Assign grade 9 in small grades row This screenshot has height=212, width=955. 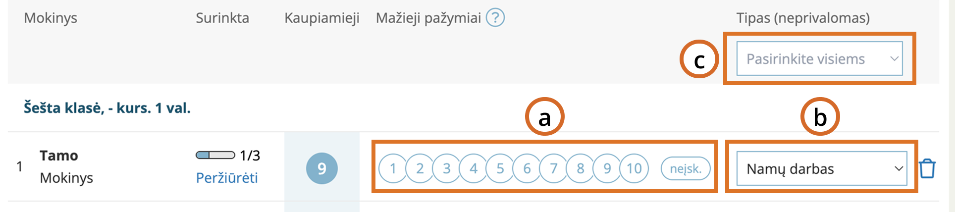click(607, 169)
